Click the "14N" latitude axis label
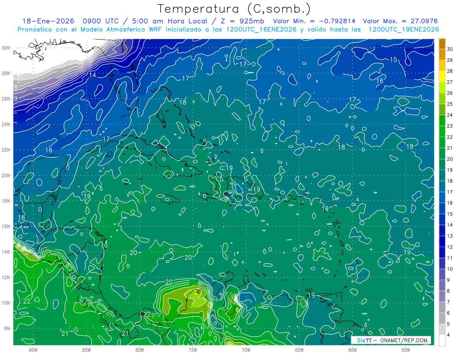Viewport: 460px width, 355px height. [6, 252]
